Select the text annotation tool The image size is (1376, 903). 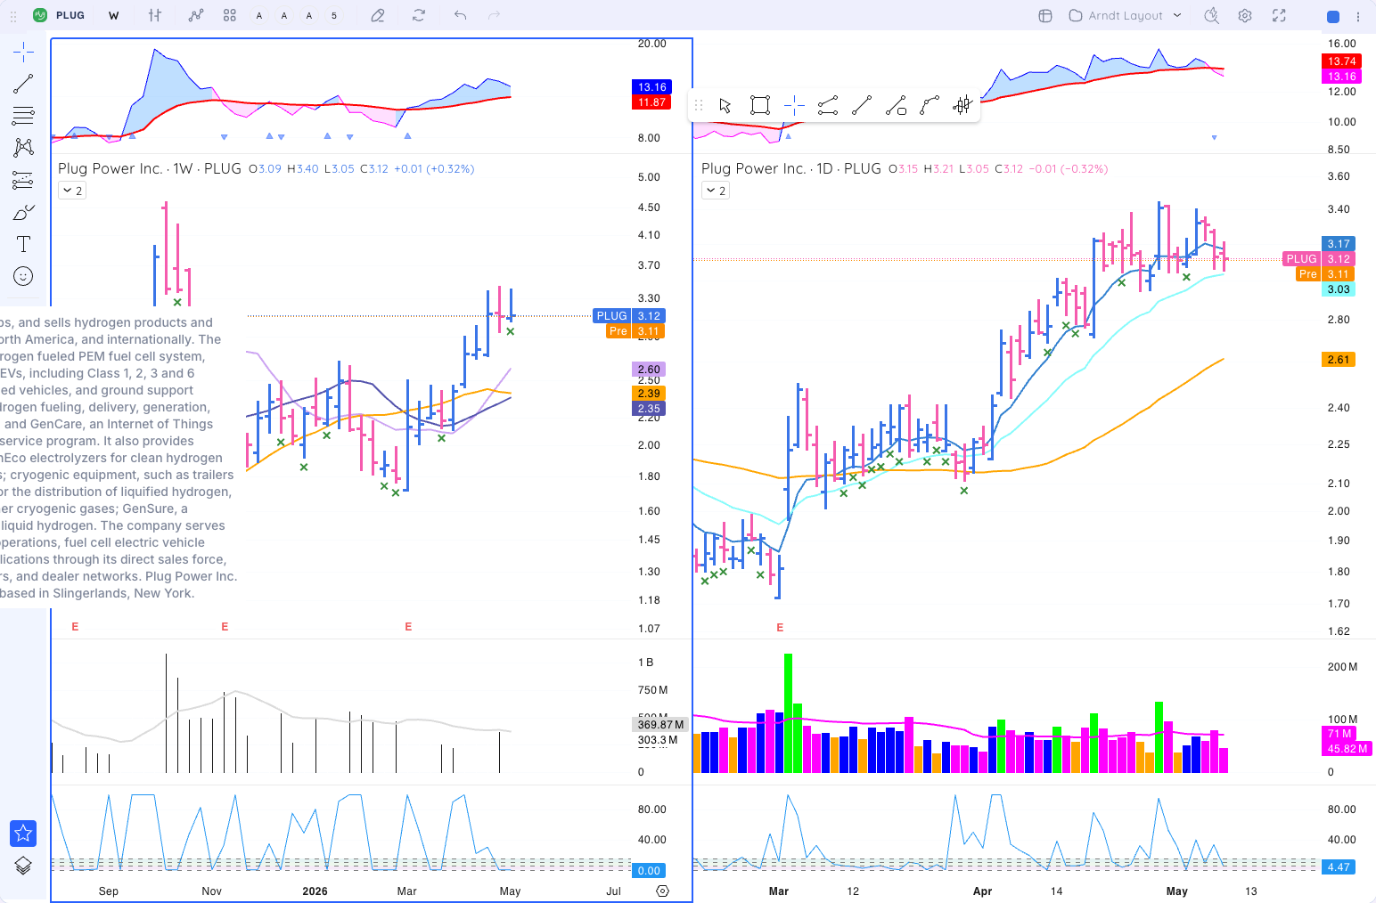click(23, 244)
